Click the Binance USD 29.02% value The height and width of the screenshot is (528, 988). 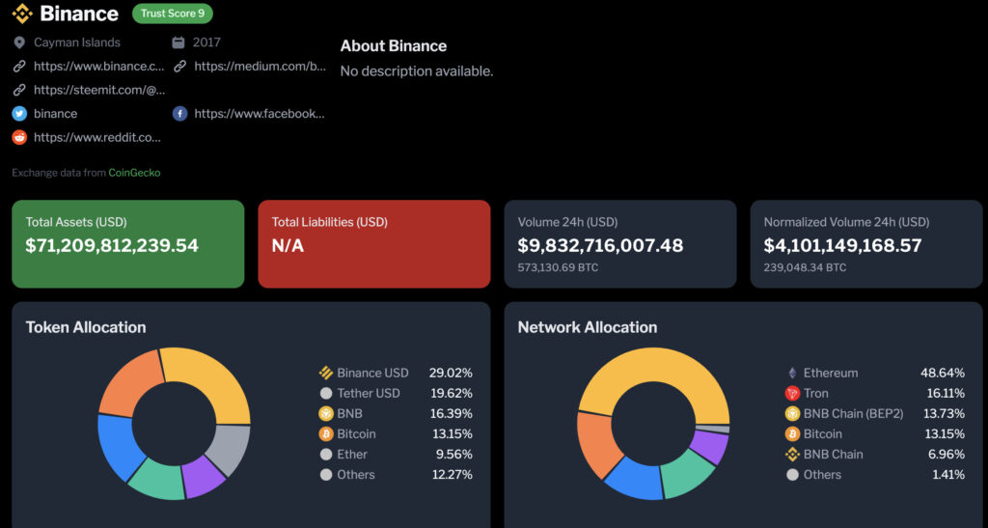tap(451, 373)
